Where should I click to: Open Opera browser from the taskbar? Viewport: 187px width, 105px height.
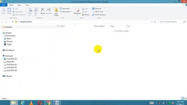point(40,103)
